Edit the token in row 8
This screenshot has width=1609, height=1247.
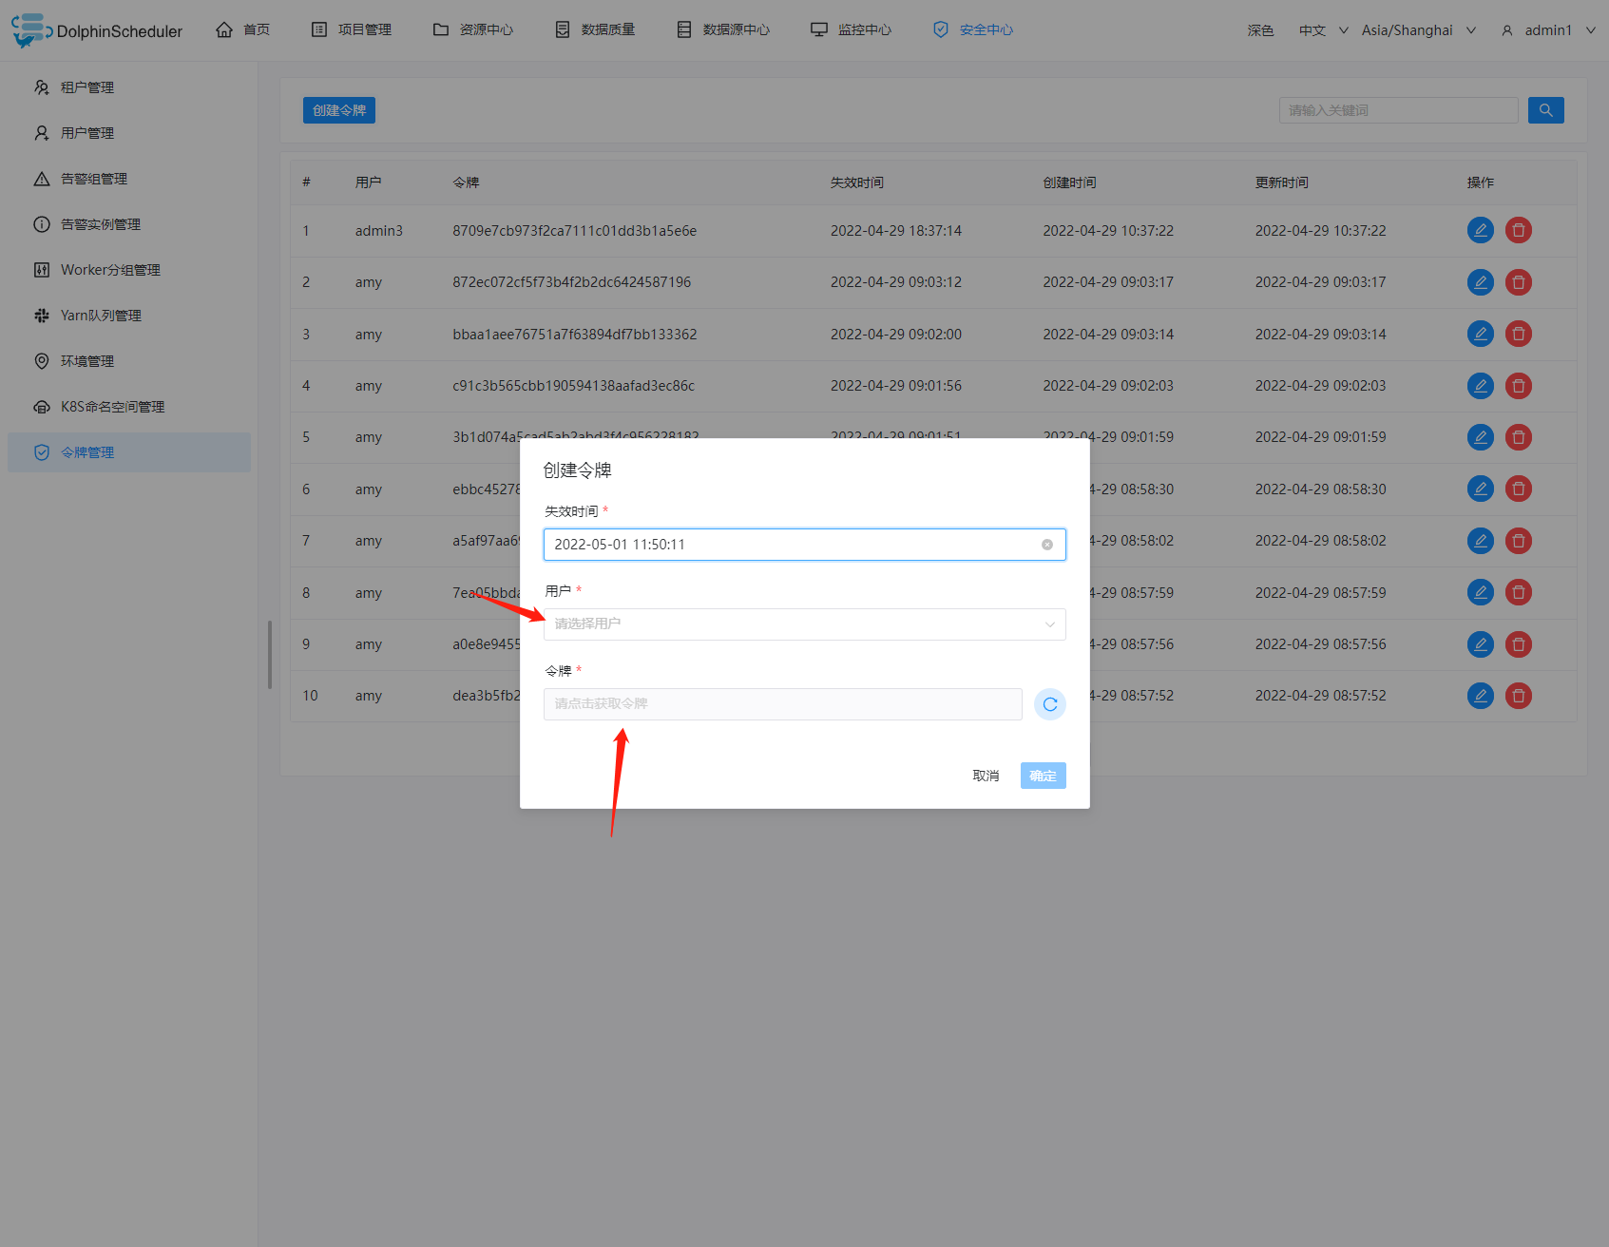1480,592
